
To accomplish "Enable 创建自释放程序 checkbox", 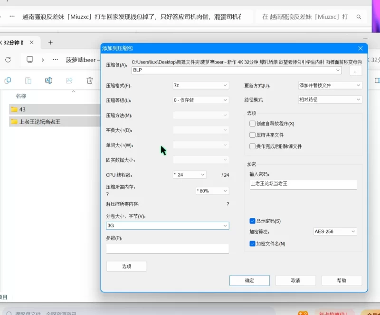I will coord(252,124).
